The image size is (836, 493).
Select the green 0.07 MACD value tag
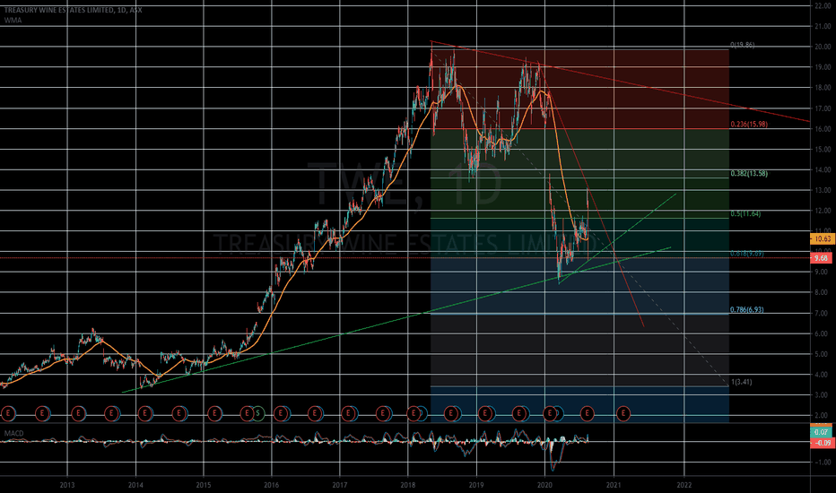coord(821,432)
